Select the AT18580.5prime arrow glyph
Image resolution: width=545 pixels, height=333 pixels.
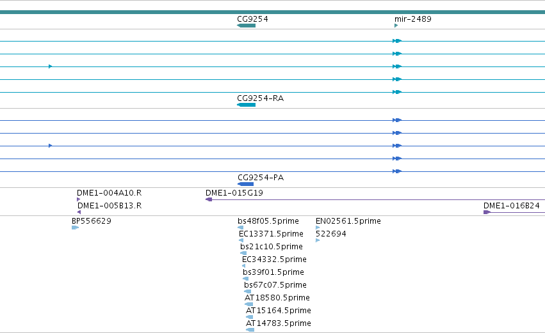249,304
